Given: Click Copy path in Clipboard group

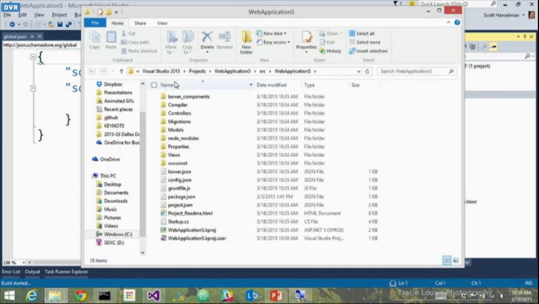Looking at the screenshot, I should [x=135, y=42].
